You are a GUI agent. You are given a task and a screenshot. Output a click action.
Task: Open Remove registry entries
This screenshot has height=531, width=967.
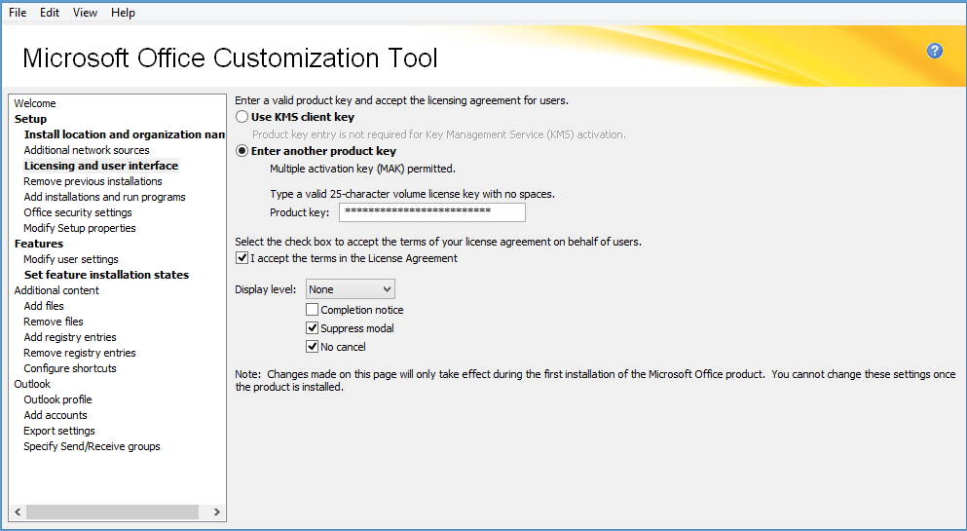[x=80, y=353]
